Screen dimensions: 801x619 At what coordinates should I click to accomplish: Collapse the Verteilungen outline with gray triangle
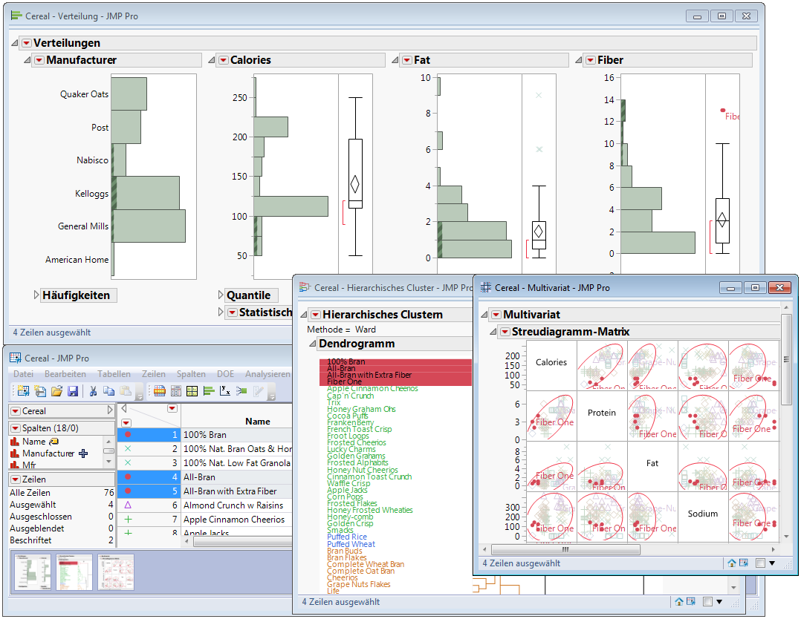[x=15, y=43]
